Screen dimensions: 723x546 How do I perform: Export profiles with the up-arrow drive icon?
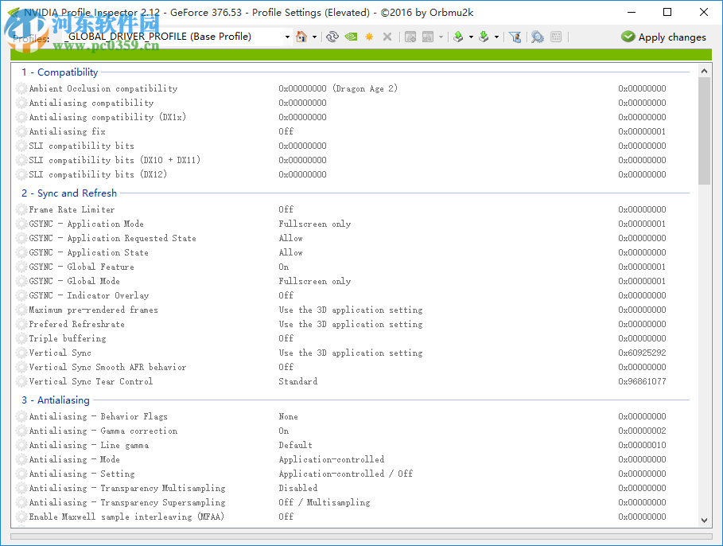458,37
